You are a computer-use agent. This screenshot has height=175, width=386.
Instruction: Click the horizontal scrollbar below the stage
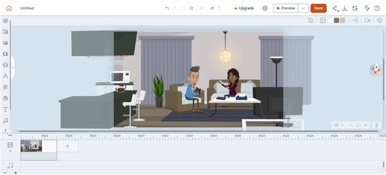pos(198,131)
